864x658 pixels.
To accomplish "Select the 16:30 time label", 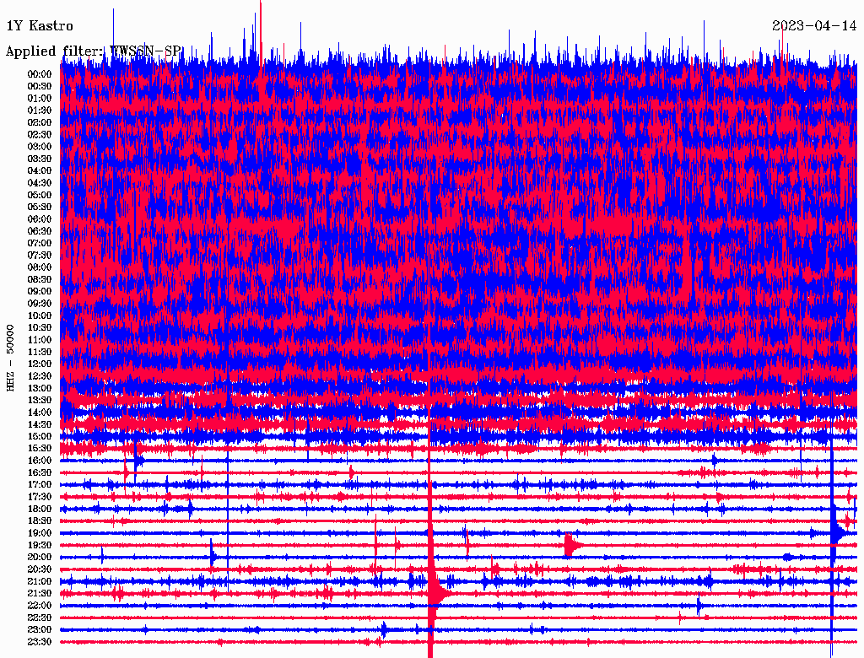I will [x=40, y=472].
